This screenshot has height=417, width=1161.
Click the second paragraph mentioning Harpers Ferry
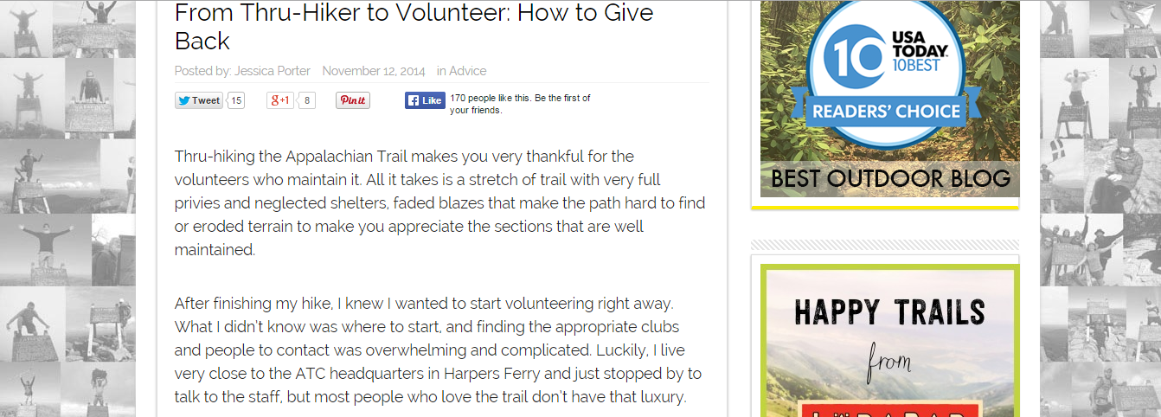coord(438,350)
